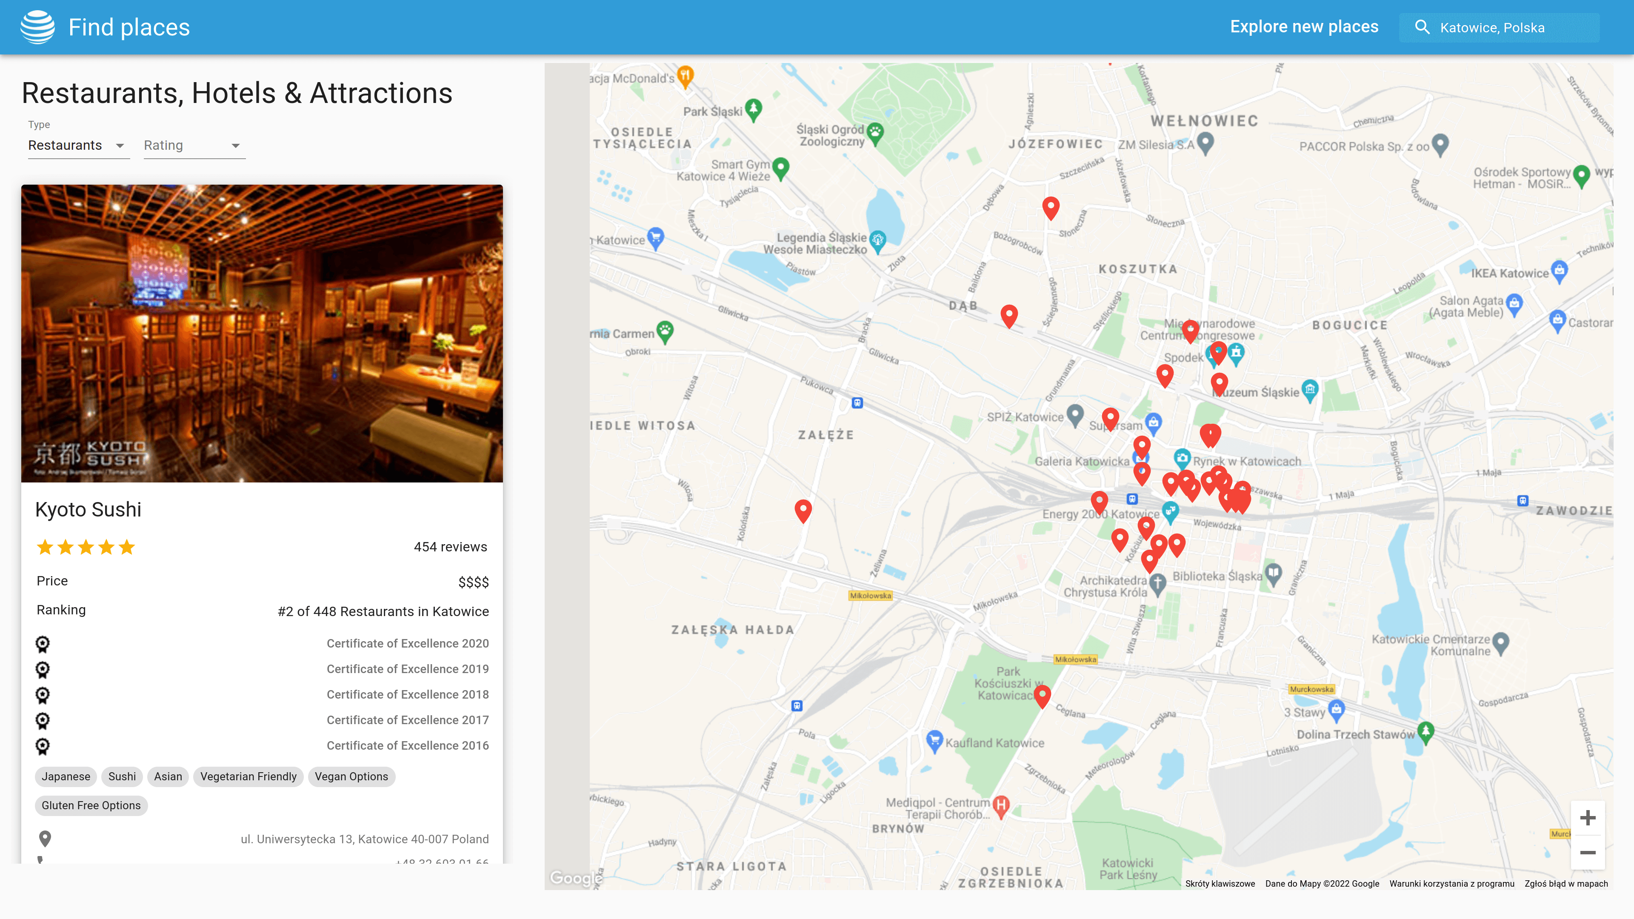
Task: Click the Explore new places menu item
Action: [x=1304, y=27]
